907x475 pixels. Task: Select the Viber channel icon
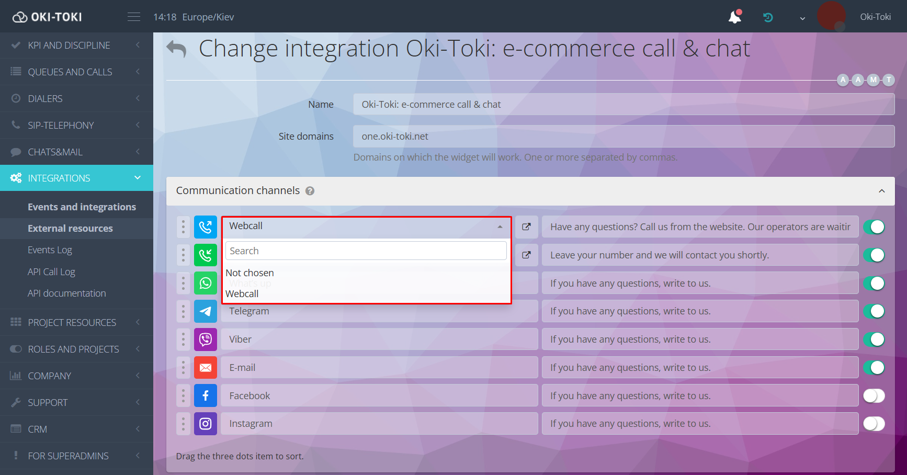(206, 339)
